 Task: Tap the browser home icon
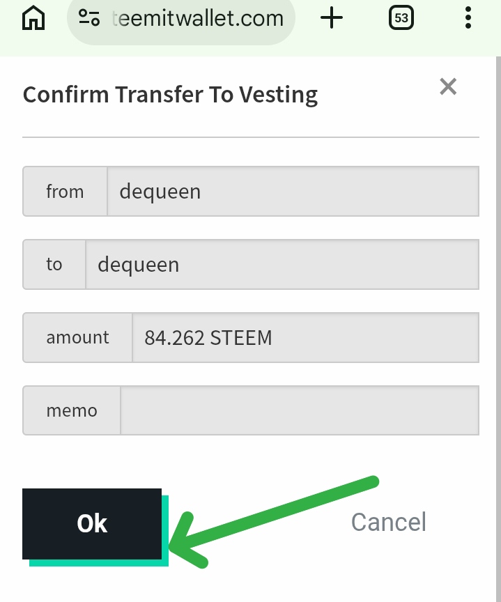tap(33, 18)
